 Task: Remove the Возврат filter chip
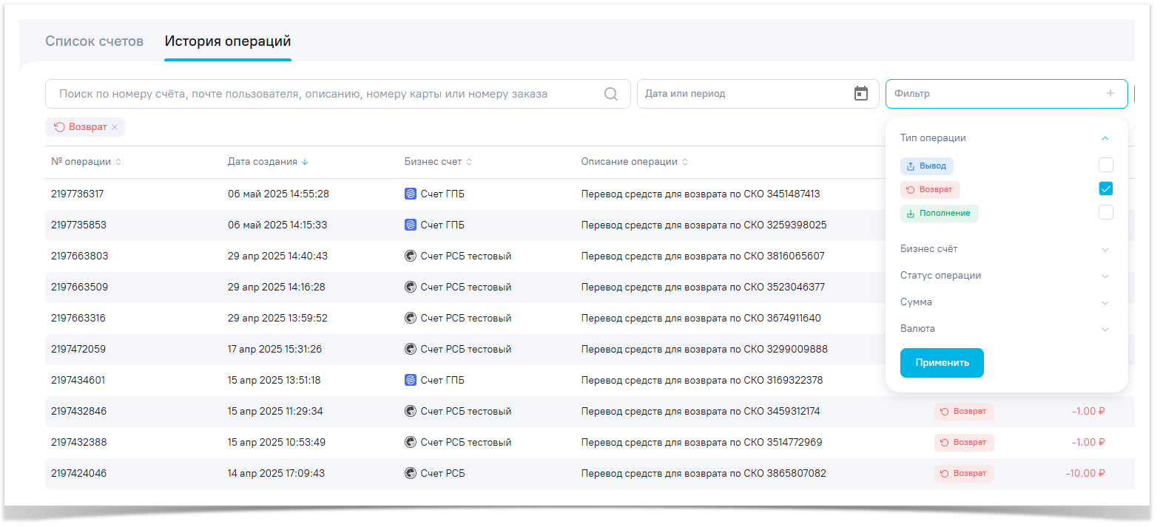click(x=115, y=127)
